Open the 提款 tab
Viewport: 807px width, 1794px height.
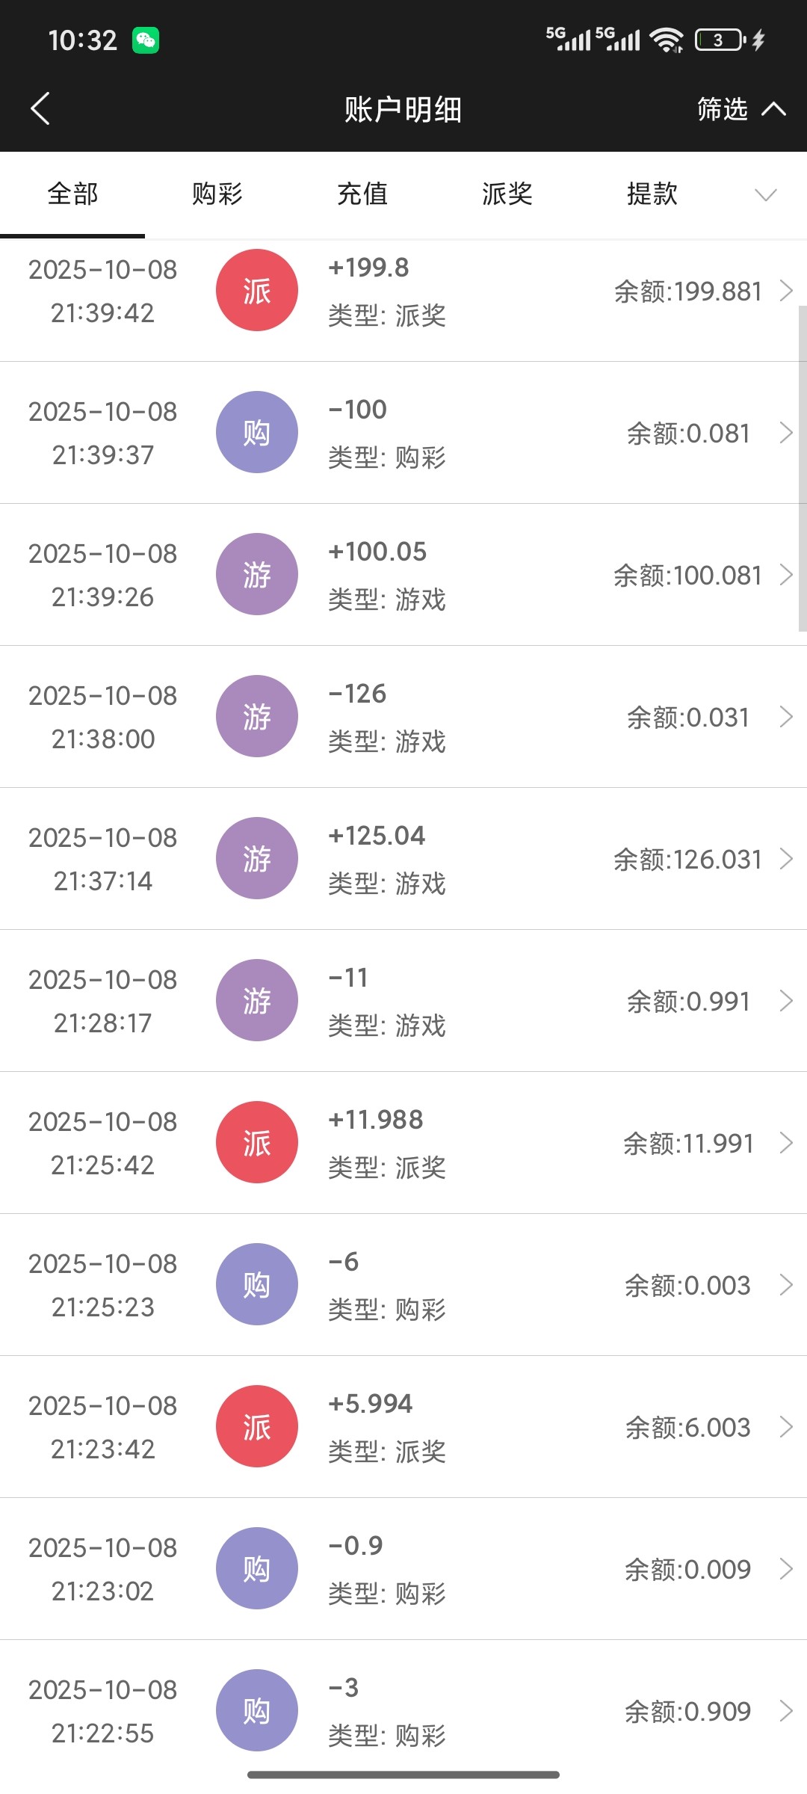pyautogui.click(x=652, y=194)
